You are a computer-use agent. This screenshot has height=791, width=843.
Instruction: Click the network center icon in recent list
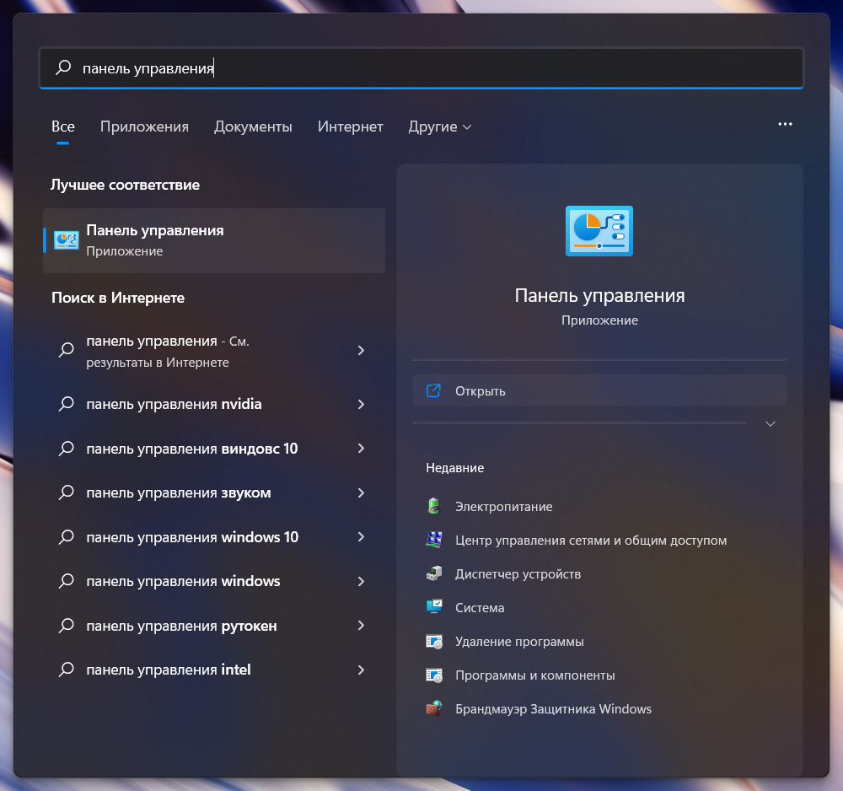click(x=434, y=540)
